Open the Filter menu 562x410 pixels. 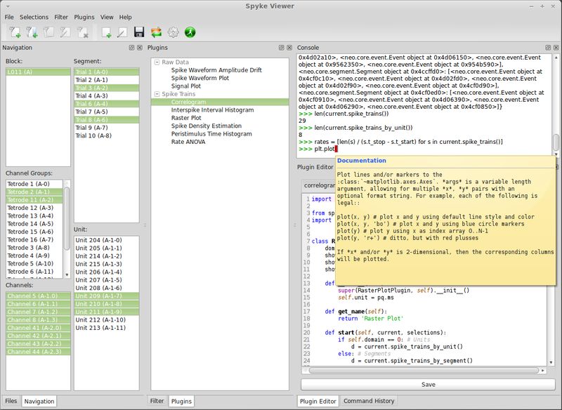[x=61, y=17]
